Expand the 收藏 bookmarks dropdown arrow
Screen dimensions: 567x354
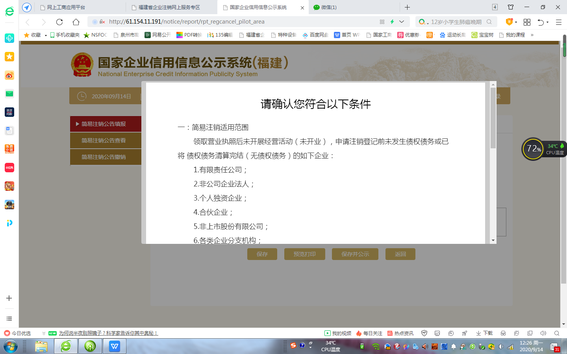pyautogui.click(x=46, y=35)
